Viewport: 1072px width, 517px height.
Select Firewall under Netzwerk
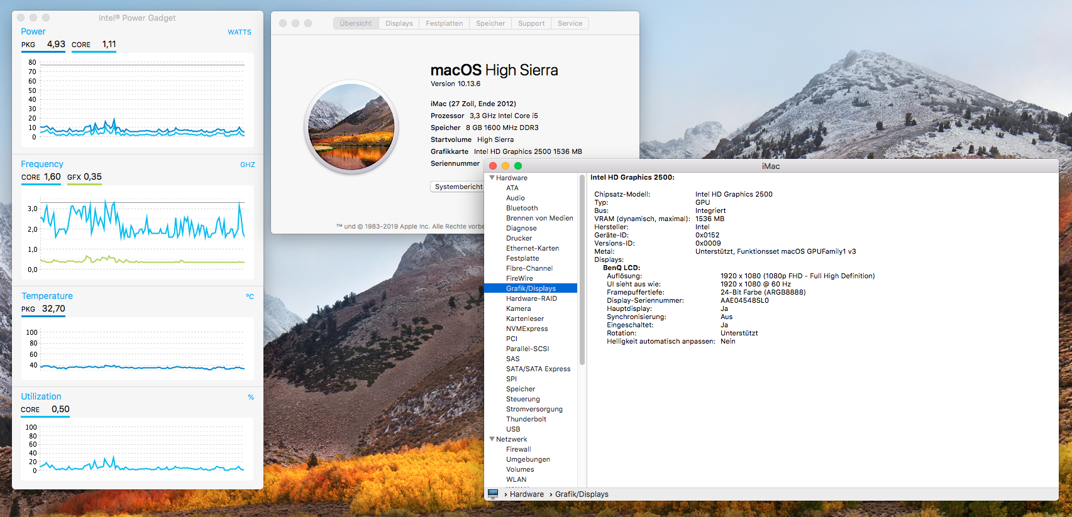click(518, 449)
